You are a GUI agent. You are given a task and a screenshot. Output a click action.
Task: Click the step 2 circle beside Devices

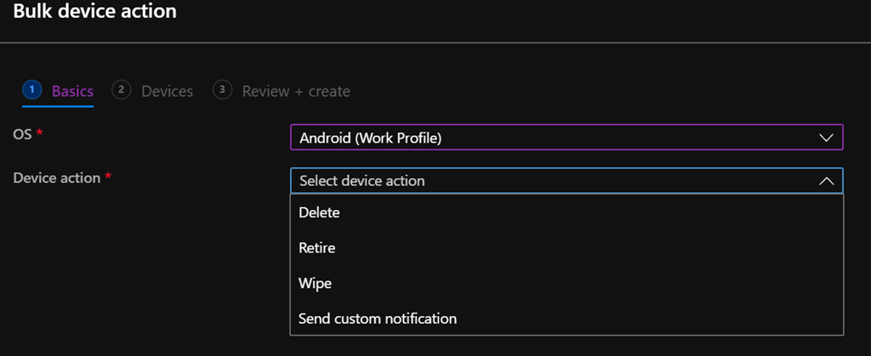click(x=122, y=90)
